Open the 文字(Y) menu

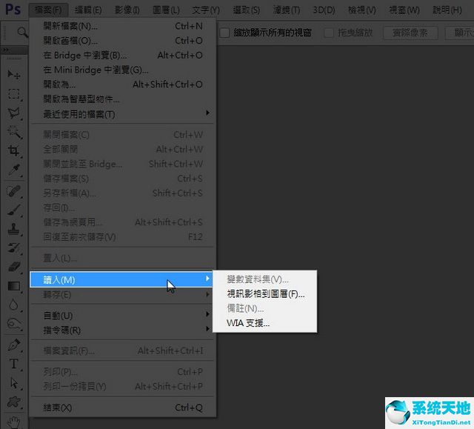tap(206, 10)
